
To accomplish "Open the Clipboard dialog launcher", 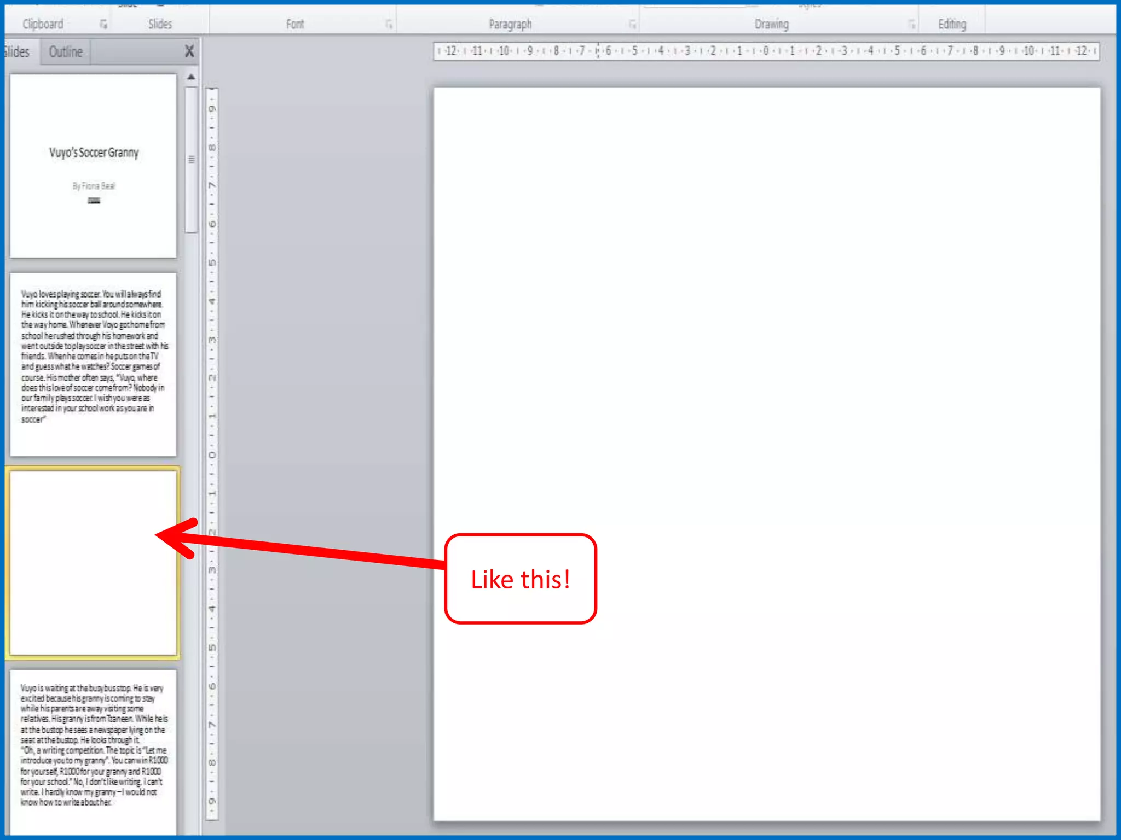I will tap(103, 24).
